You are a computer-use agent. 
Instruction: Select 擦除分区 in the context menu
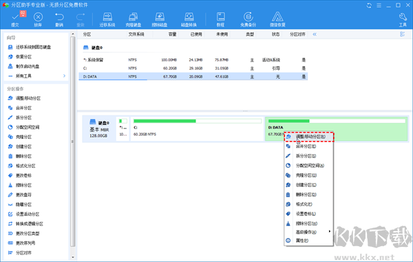(308, 223)
